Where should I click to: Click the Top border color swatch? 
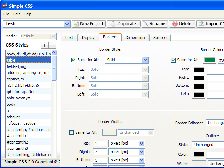199,70
